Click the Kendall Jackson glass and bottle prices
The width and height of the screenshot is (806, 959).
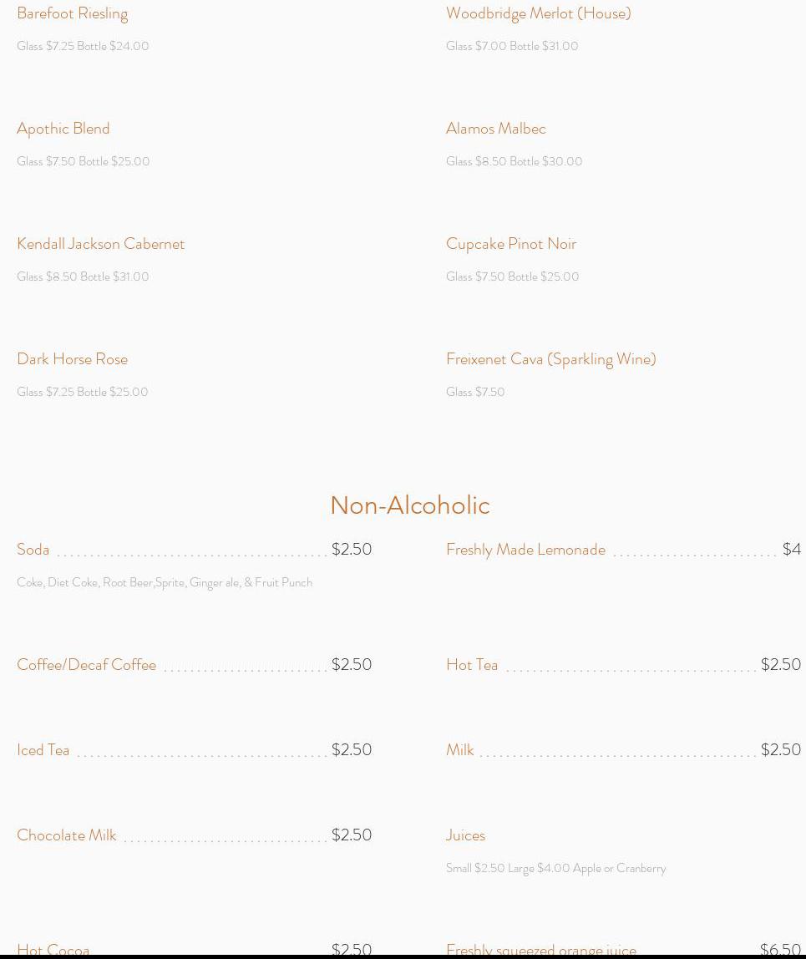pyautogui.click(x=84, y=277)
